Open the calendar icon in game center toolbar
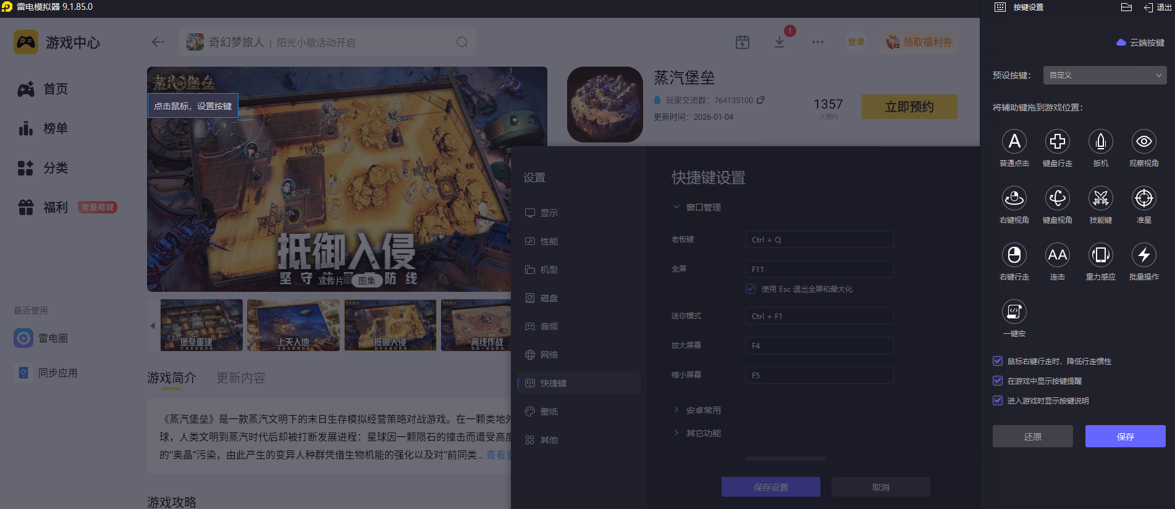Viewport: 1175px width, 509px height. 743,42
